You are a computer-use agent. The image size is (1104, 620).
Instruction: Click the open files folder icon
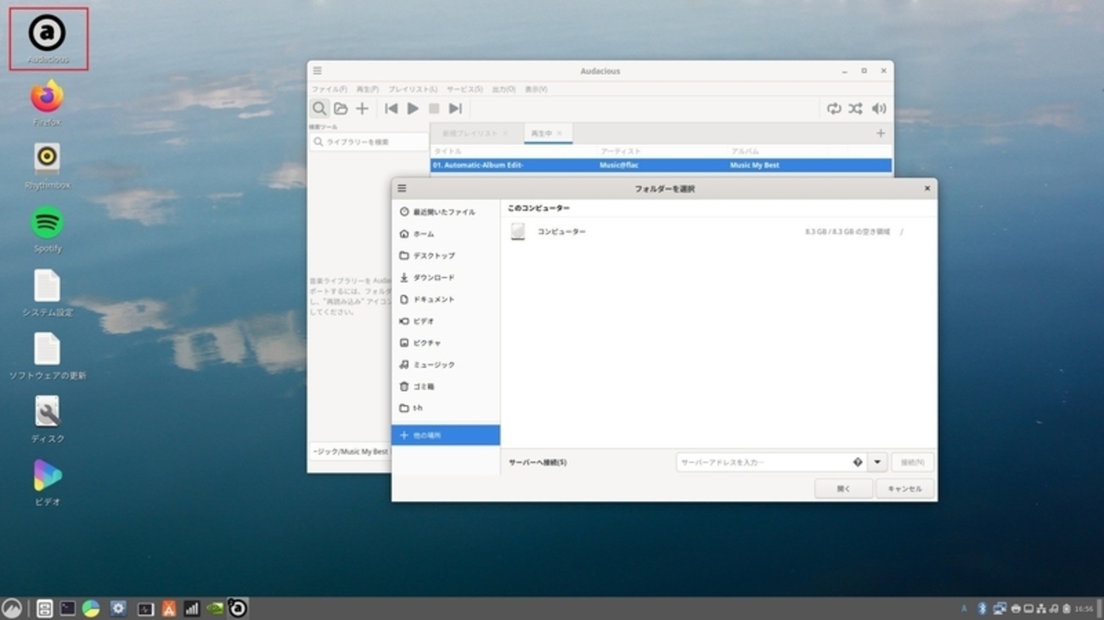341,109
